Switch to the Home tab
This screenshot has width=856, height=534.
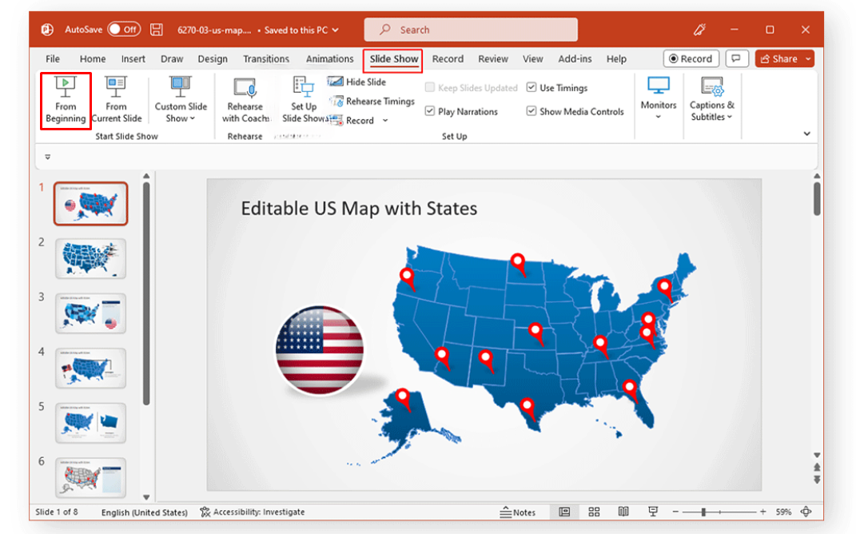point(93,59)
